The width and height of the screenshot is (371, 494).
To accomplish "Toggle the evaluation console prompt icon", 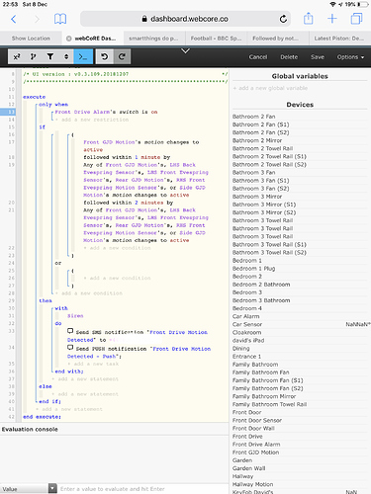I will (83, 56).
